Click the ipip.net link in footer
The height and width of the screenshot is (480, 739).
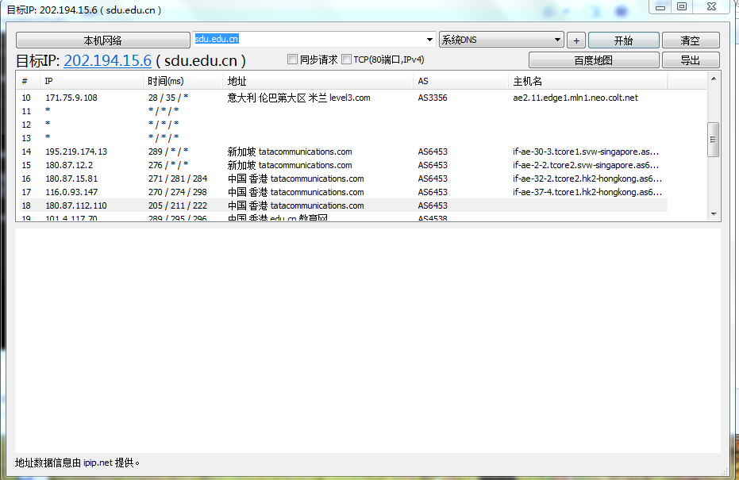coord(99,463)
